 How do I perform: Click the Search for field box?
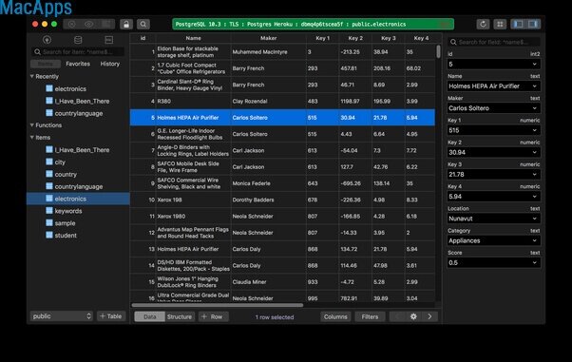(494, 42)
